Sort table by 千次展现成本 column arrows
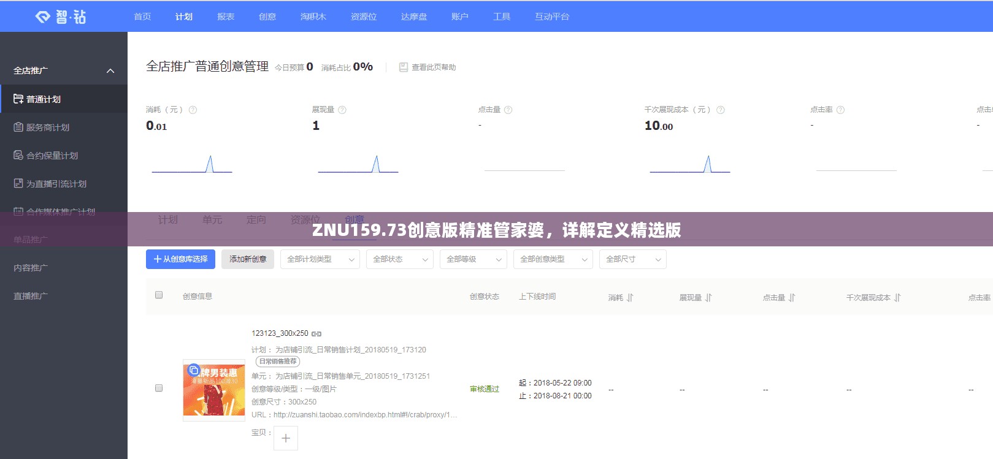 pyautogui.click(x=897, y=297)
